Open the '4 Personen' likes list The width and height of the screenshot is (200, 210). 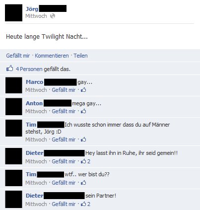pyautogui.click(x=29, y=69)
